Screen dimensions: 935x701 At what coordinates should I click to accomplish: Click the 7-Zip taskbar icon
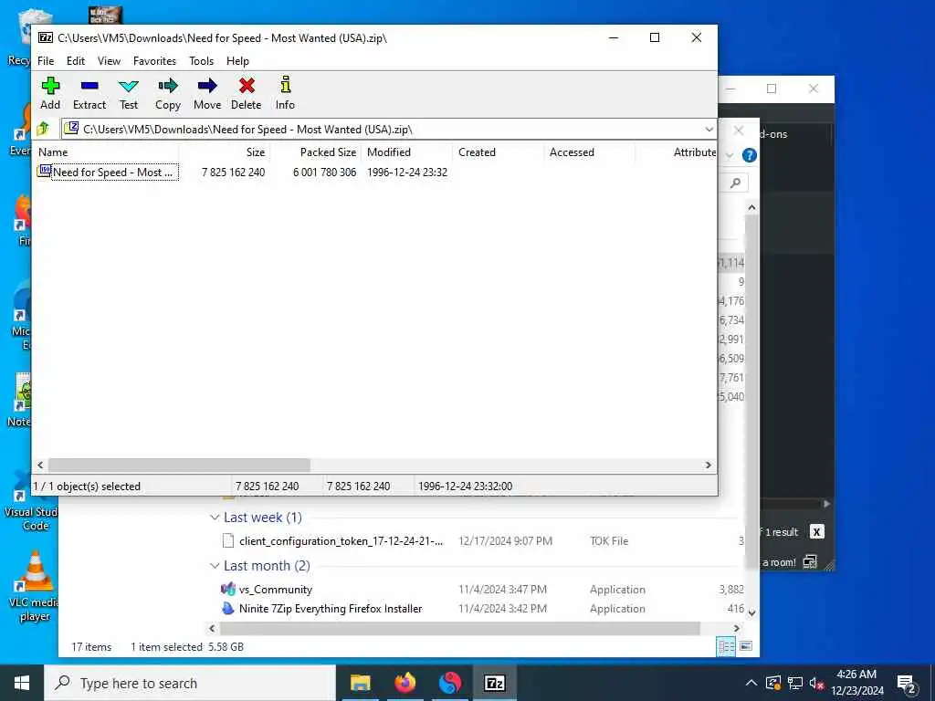494,683
